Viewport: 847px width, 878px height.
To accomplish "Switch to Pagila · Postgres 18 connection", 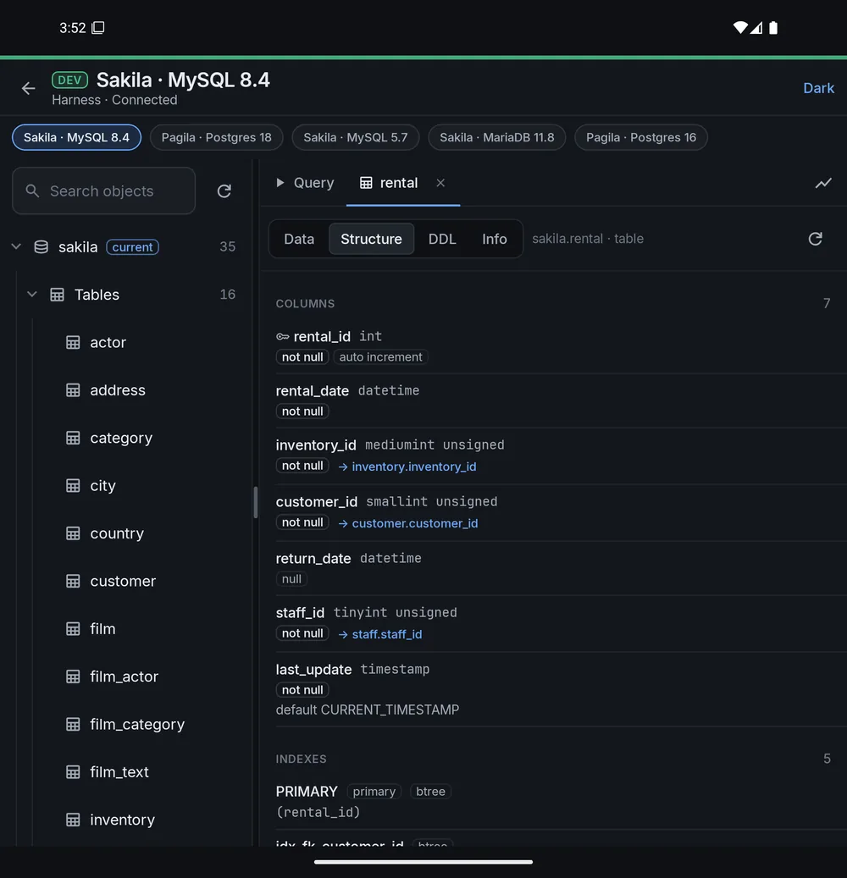I will click(216, 138).
